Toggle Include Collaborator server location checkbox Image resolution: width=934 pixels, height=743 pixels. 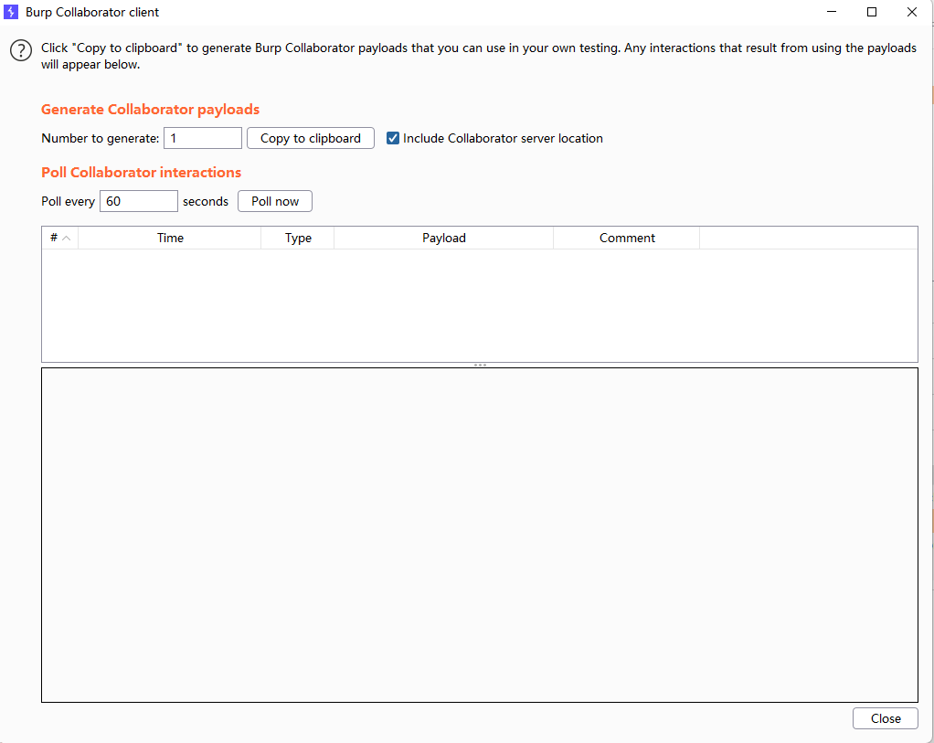click(x=393, y=138)
